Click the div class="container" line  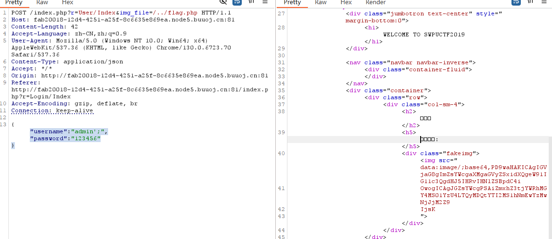(x=388, y=90)
